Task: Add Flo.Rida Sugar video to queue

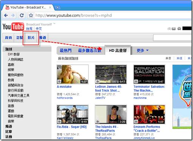Action: 59,122
